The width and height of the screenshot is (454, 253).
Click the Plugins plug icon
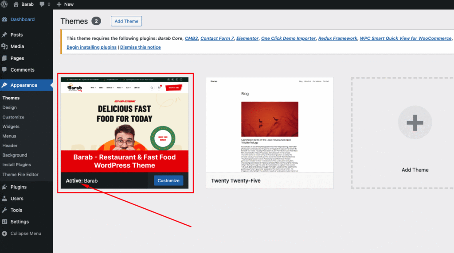pyautogui.click(x=4, y=187)
